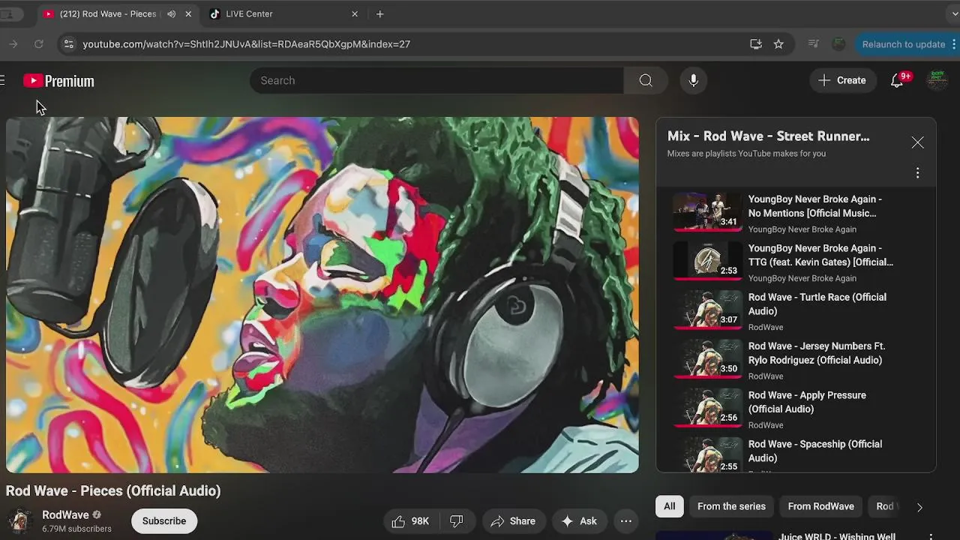
Task: Open 'TTG (feat. Kevin Gates)' title
Action: pyautogui.click(x=820, y=255)
